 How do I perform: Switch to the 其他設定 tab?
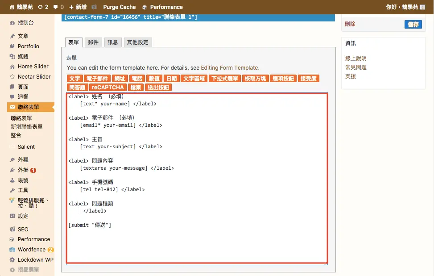tap(138, 42)
